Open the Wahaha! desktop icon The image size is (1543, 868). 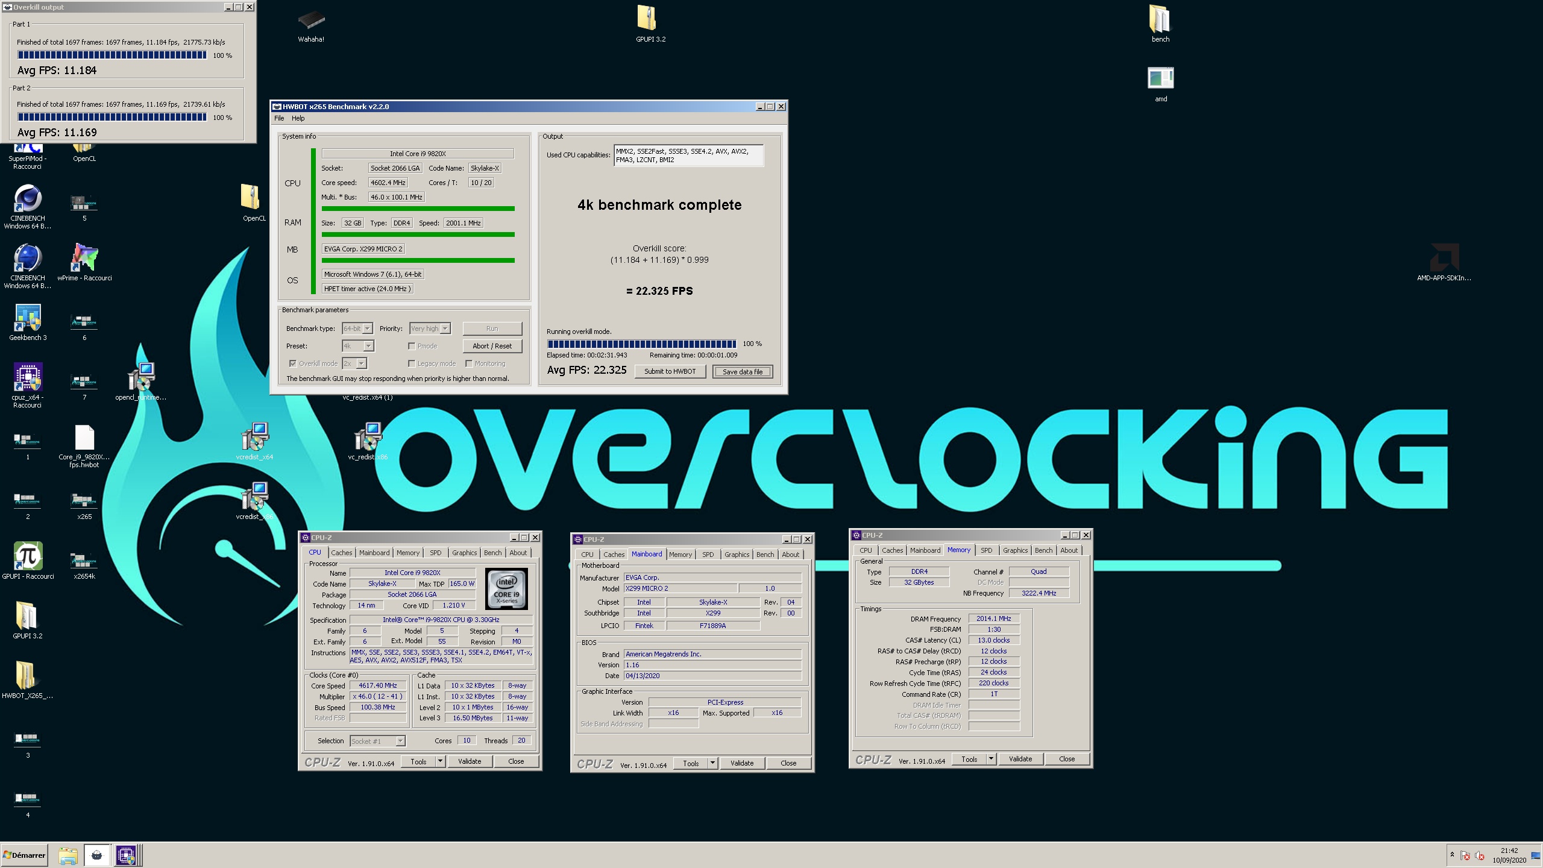click(311, 24)
